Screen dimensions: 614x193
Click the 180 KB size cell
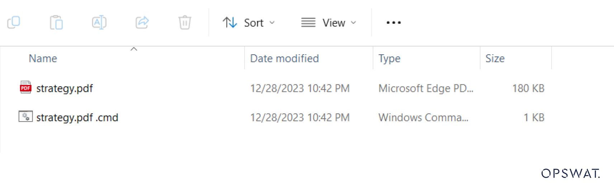click(x=528, y=88)
